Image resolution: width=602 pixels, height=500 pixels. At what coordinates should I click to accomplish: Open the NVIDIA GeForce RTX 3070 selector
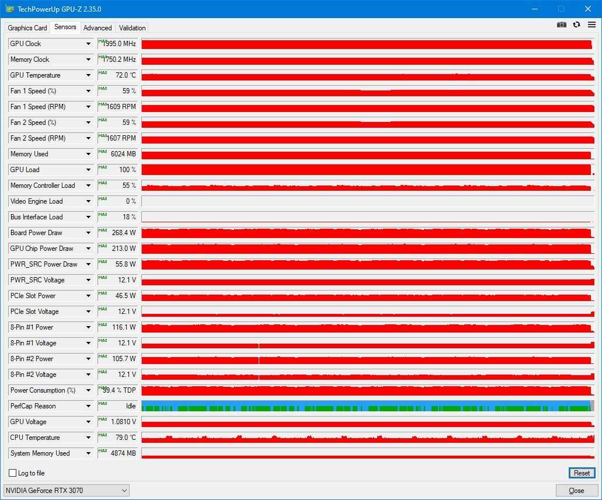pyautogui.click(x=66, y=491)
